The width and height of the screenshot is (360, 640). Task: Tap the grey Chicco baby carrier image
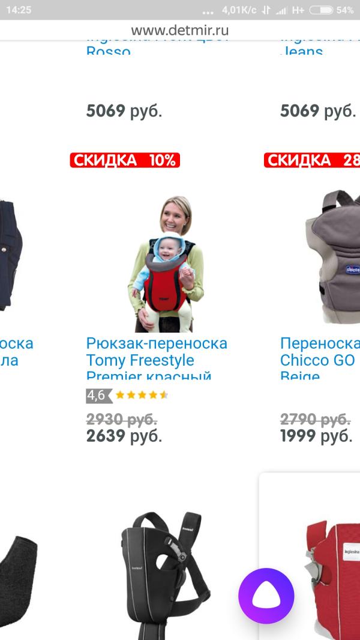(x=332, y=257)
